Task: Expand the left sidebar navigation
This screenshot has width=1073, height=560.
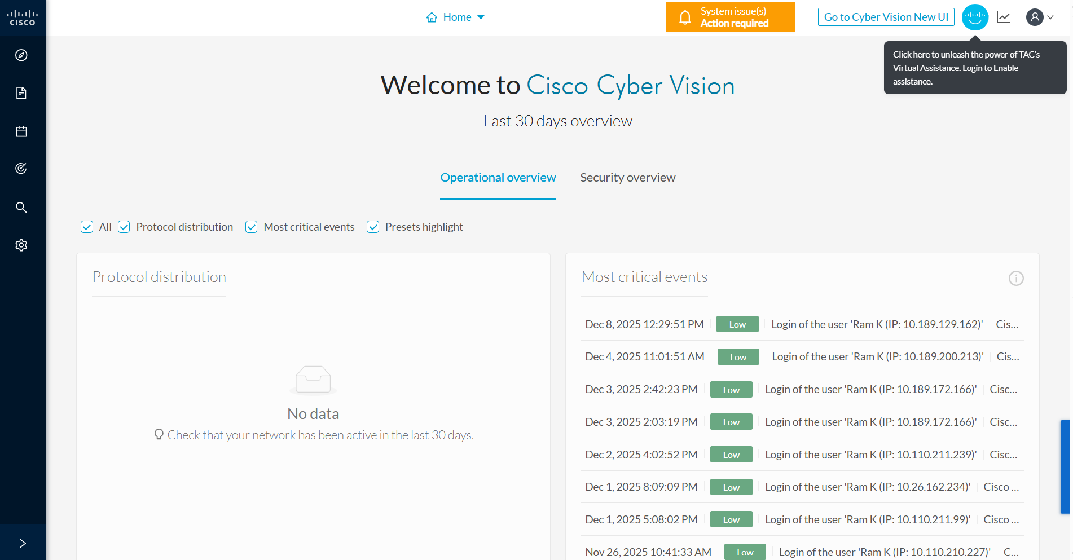Action: pyautogui.click(x=23, y=543)
